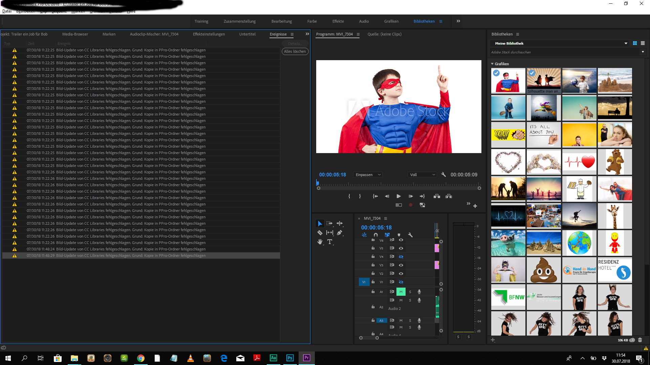Click the Extract button
This screenshot has width=650, height=365.
(x=449, y=196)
